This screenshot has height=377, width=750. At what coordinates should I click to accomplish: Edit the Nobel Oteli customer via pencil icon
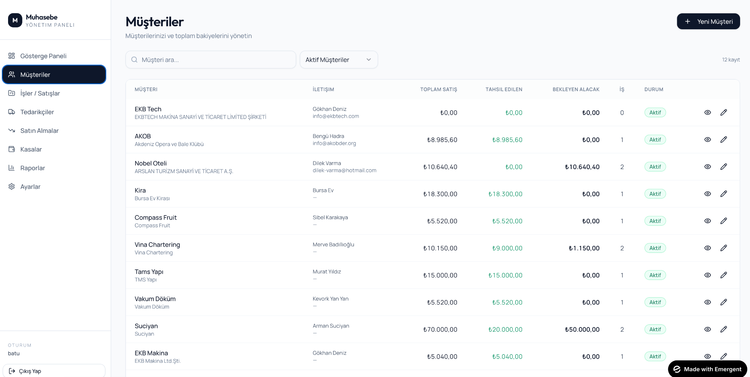click(723, 167)
